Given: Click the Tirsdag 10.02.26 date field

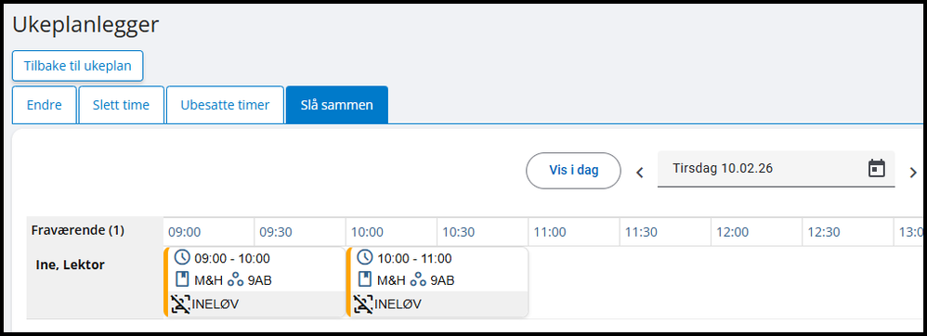Looking at the screenshot, I should [777, 170].
